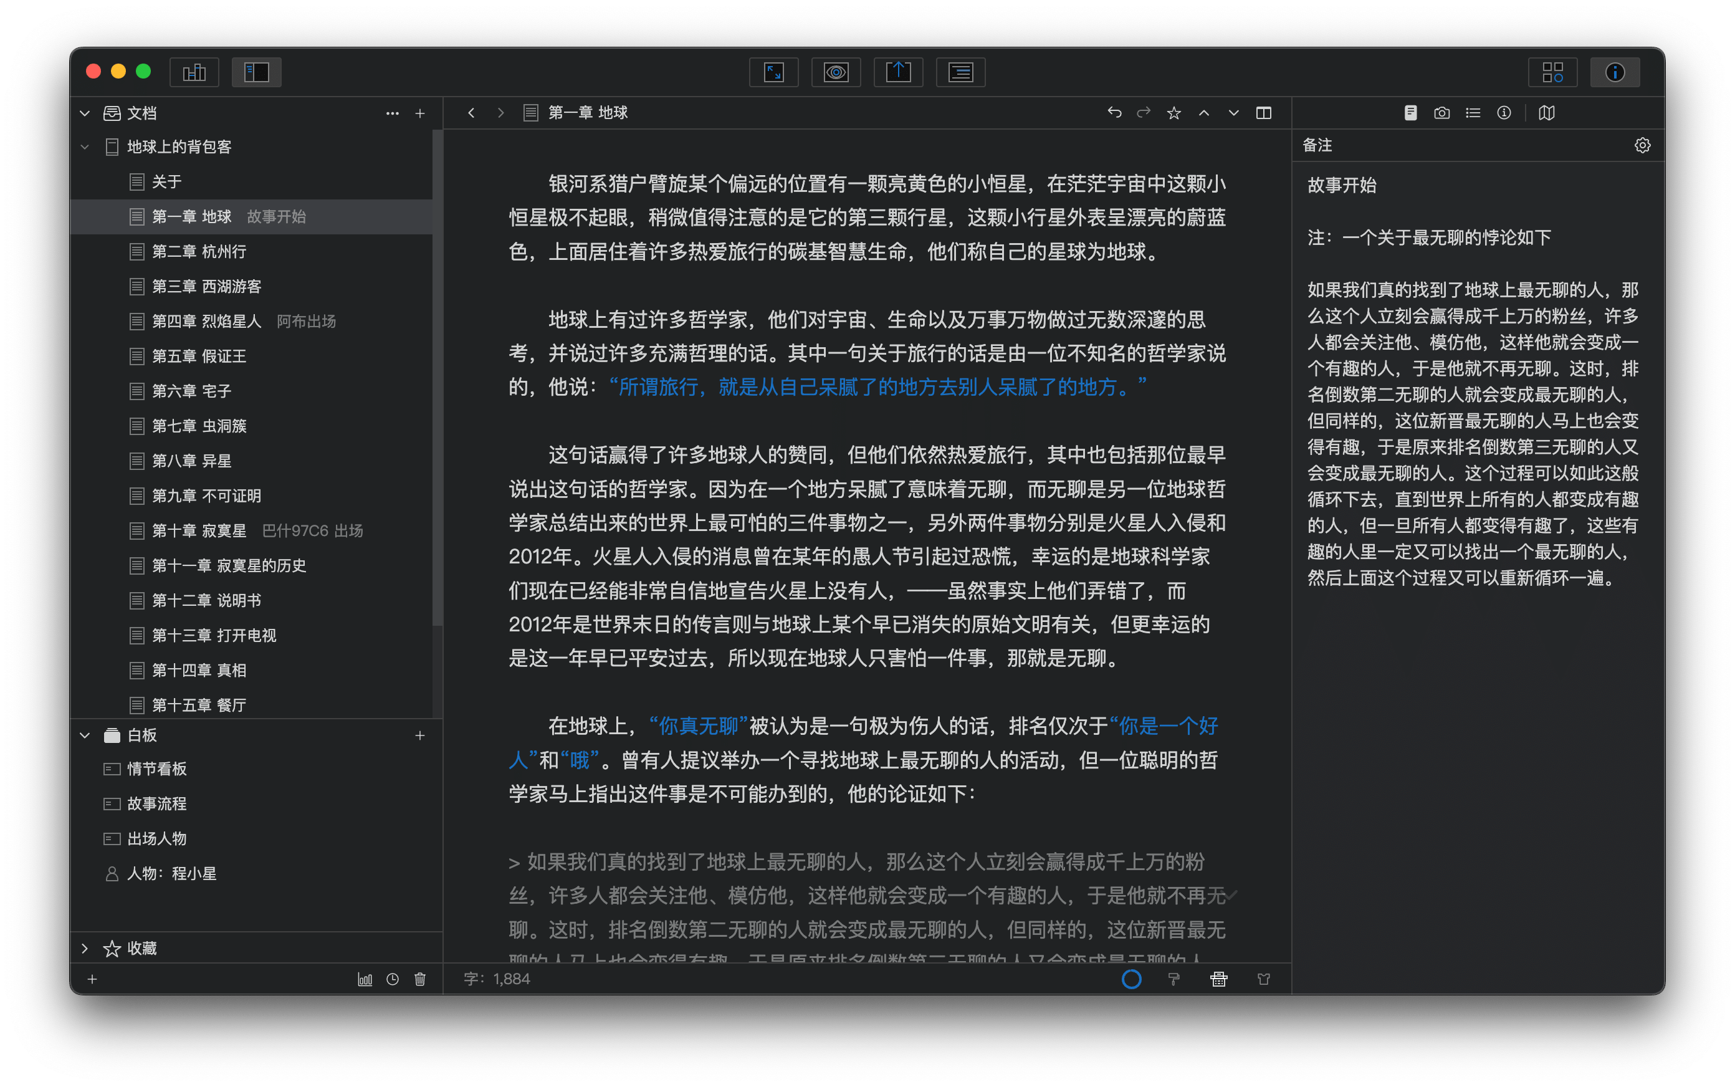This screenshot has height=1087, width=1735.
Task: Open 第六章 宅子
Action: [252, 391]
